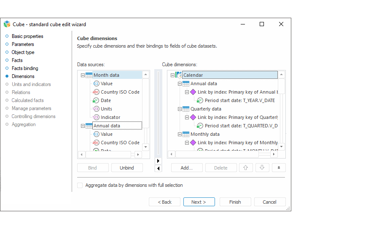Click the move-to-top arrow button
Viewport: 387px width, 229px height.
point(279,168)
